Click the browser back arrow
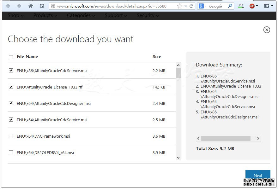Image resolution: width=278 pixels, height=189 pixels. click(8, 6)
